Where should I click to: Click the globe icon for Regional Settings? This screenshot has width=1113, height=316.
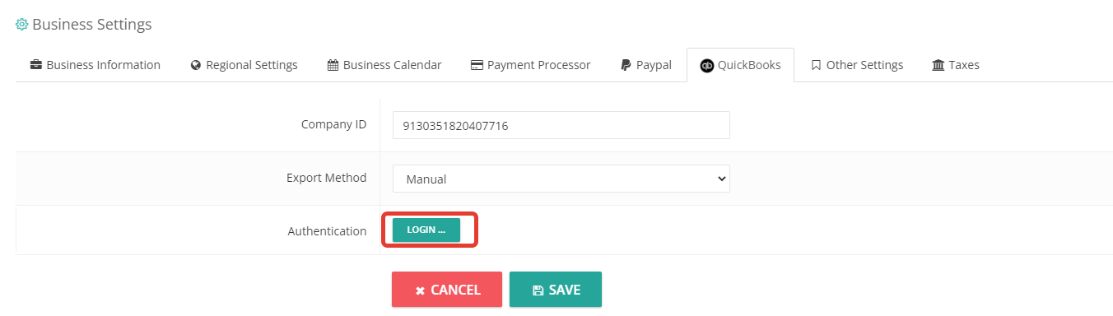tap(196, 65)
